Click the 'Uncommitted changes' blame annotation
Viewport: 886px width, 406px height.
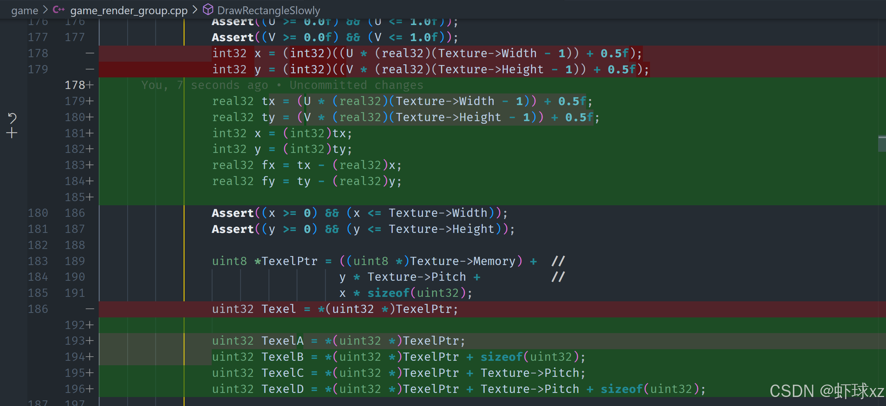[x=356, y=85]
